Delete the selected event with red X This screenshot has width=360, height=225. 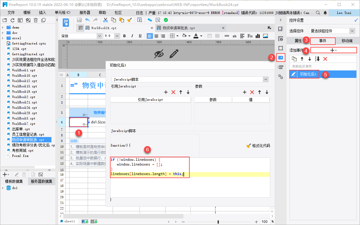pos(325,59)
